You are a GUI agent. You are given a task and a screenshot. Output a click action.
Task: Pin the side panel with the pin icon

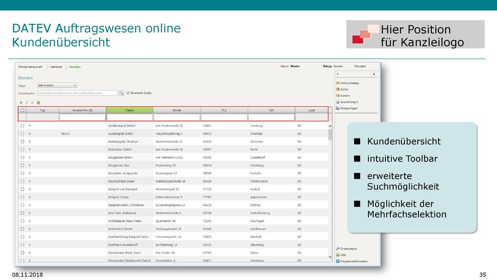tap(374, 74)
